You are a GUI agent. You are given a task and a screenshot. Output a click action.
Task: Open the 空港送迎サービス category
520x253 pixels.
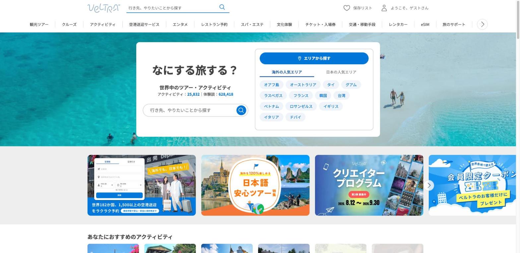[144, 25]
